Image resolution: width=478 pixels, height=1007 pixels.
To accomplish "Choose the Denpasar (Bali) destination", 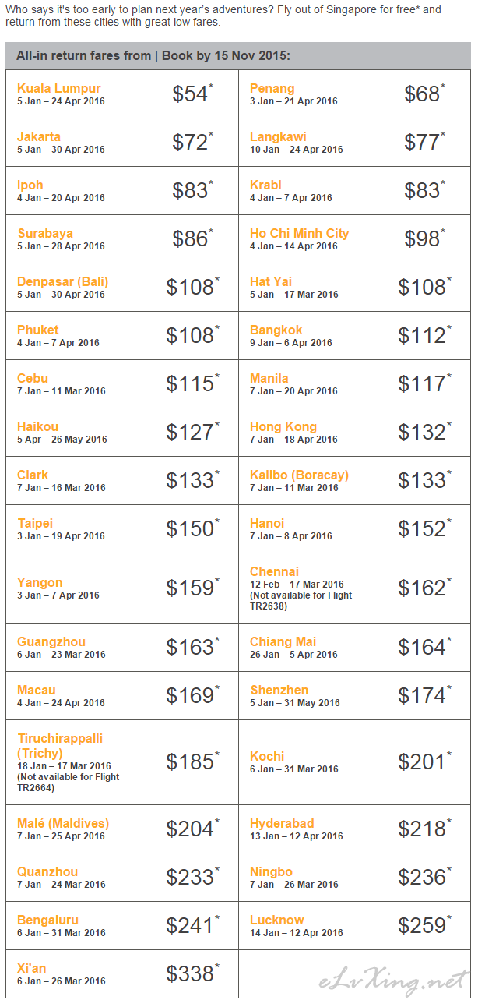I will point(62,281).
